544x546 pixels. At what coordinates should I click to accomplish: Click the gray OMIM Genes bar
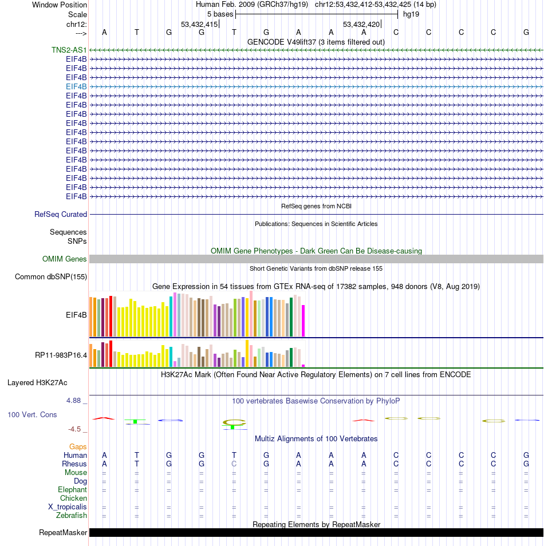tap(316, 259)
